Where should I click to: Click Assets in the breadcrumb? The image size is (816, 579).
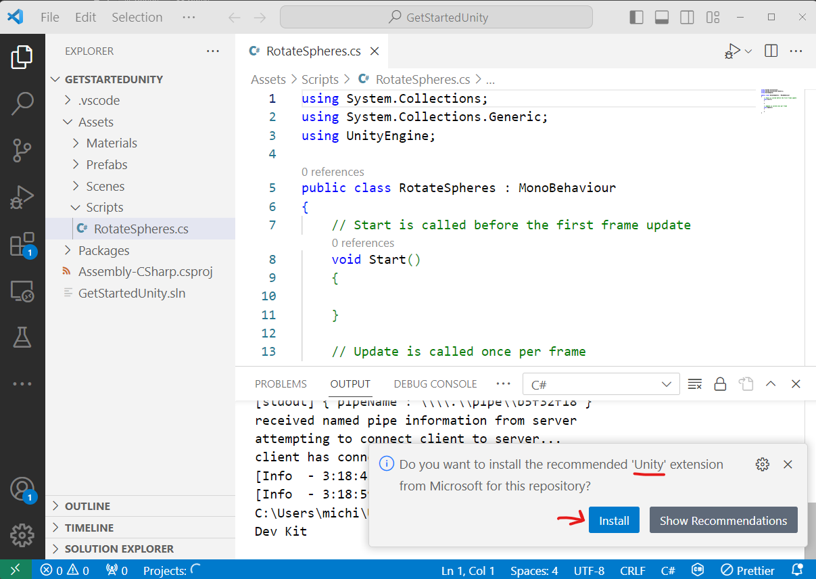(268, 80)
